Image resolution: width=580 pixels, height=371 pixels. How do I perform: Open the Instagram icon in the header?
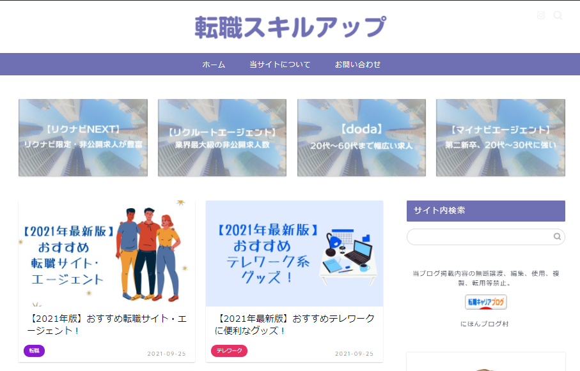point(542,14)
